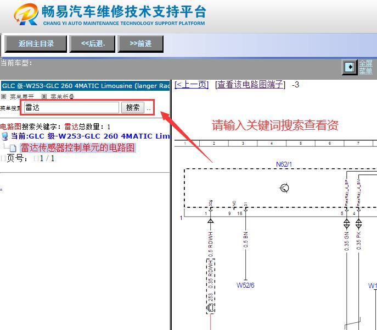The width and height of the screenshot is (377, 330).
Task: Go back with the <<后退 button
Action: click(x=92, y=44)
